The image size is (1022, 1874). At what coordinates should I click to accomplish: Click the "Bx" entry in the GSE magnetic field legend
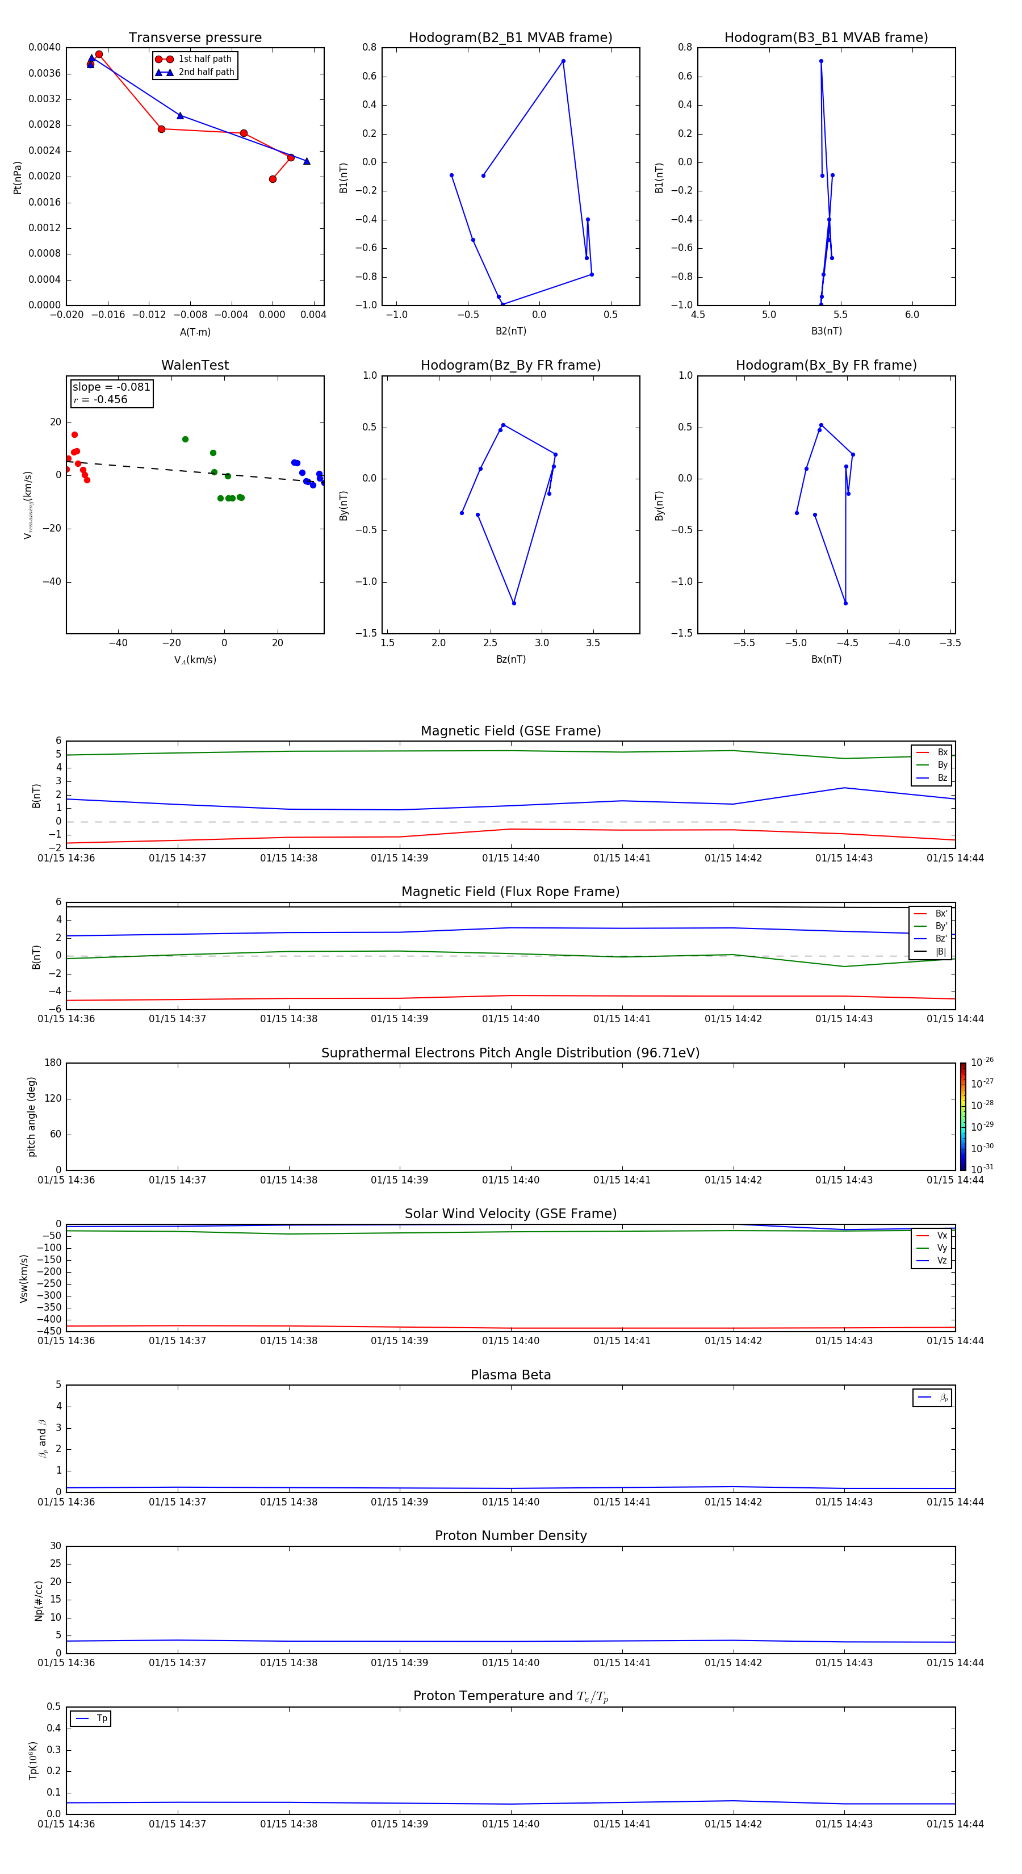point(932,752)
